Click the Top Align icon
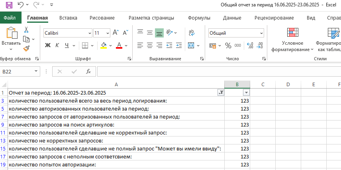The width and height of the screenshot is (341, 170). (140, 32)
